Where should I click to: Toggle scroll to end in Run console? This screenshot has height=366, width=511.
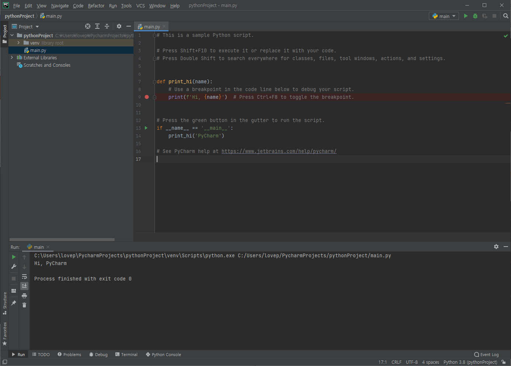coord(24,286)
